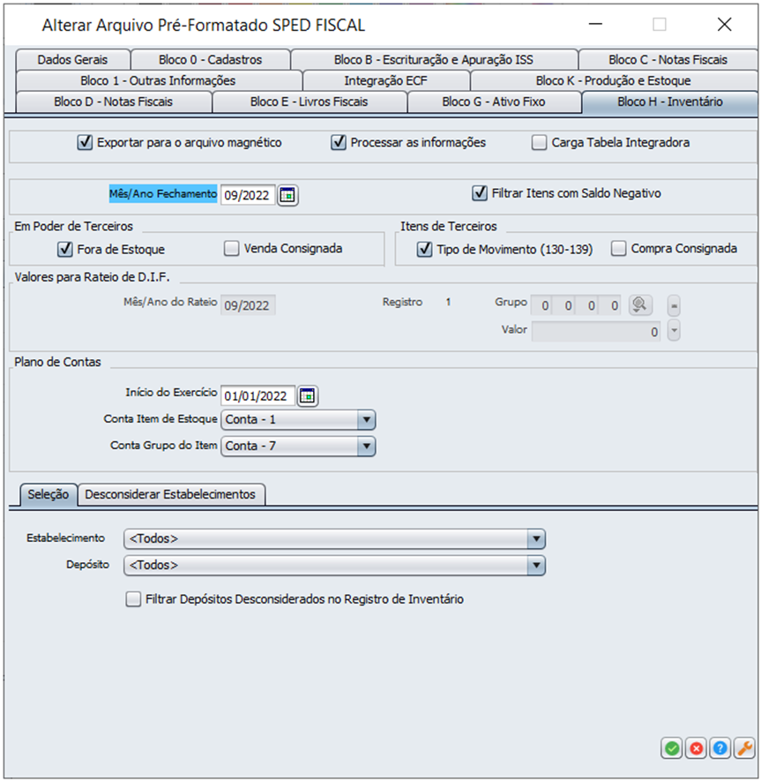Open Bloco G - Ativo Fixo tab
Image resolution: width=761 pixels, height=781 pixels.
[x=494, y=101]
